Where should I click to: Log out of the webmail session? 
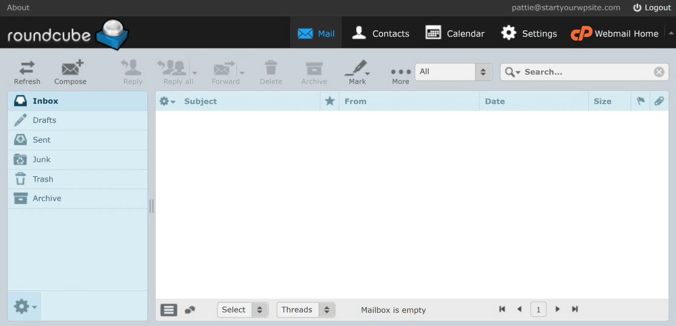(x=651, y=7)
